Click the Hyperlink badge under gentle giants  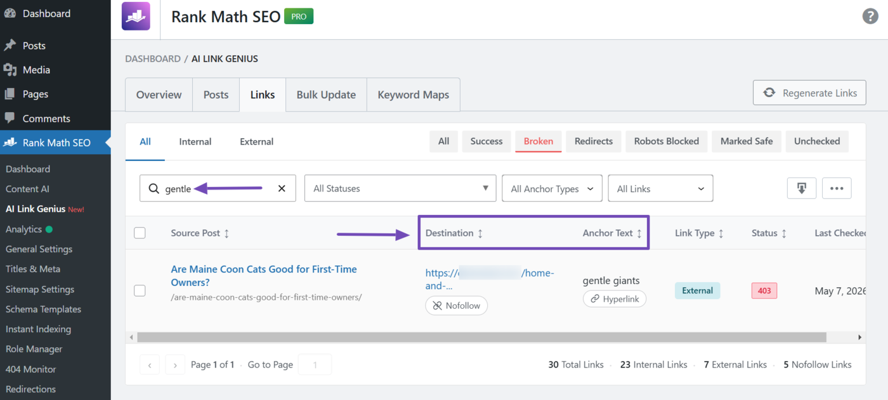click(x=615, y=299)
